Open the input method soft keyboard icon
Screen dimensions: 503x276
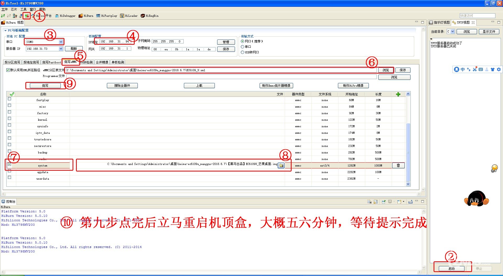pyautogui.click(x=481, y=69)
